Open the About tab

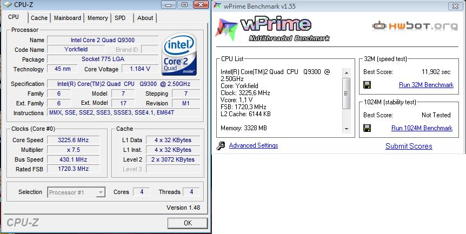[x=145, y=18]
